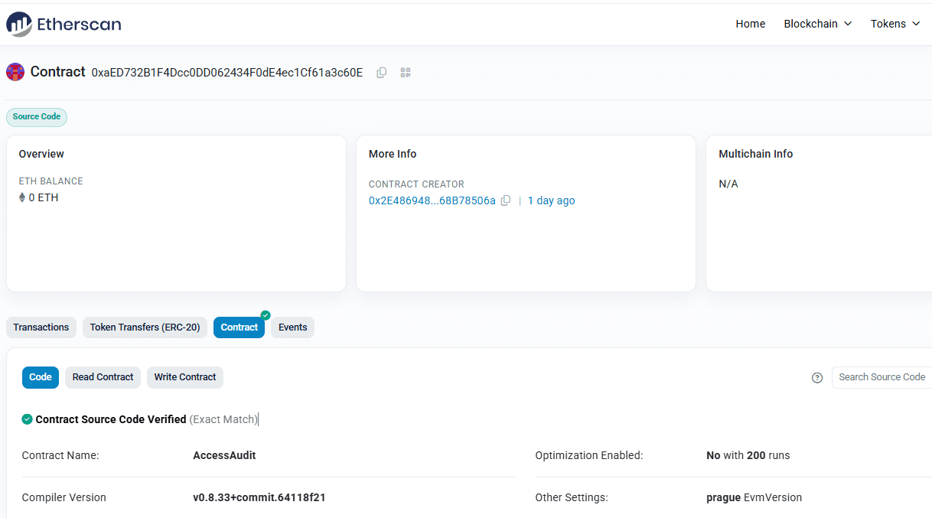Viewport: 932px width, 518px height.
Task: Open the Read Contract sub-tab
Action: (103, 377)
